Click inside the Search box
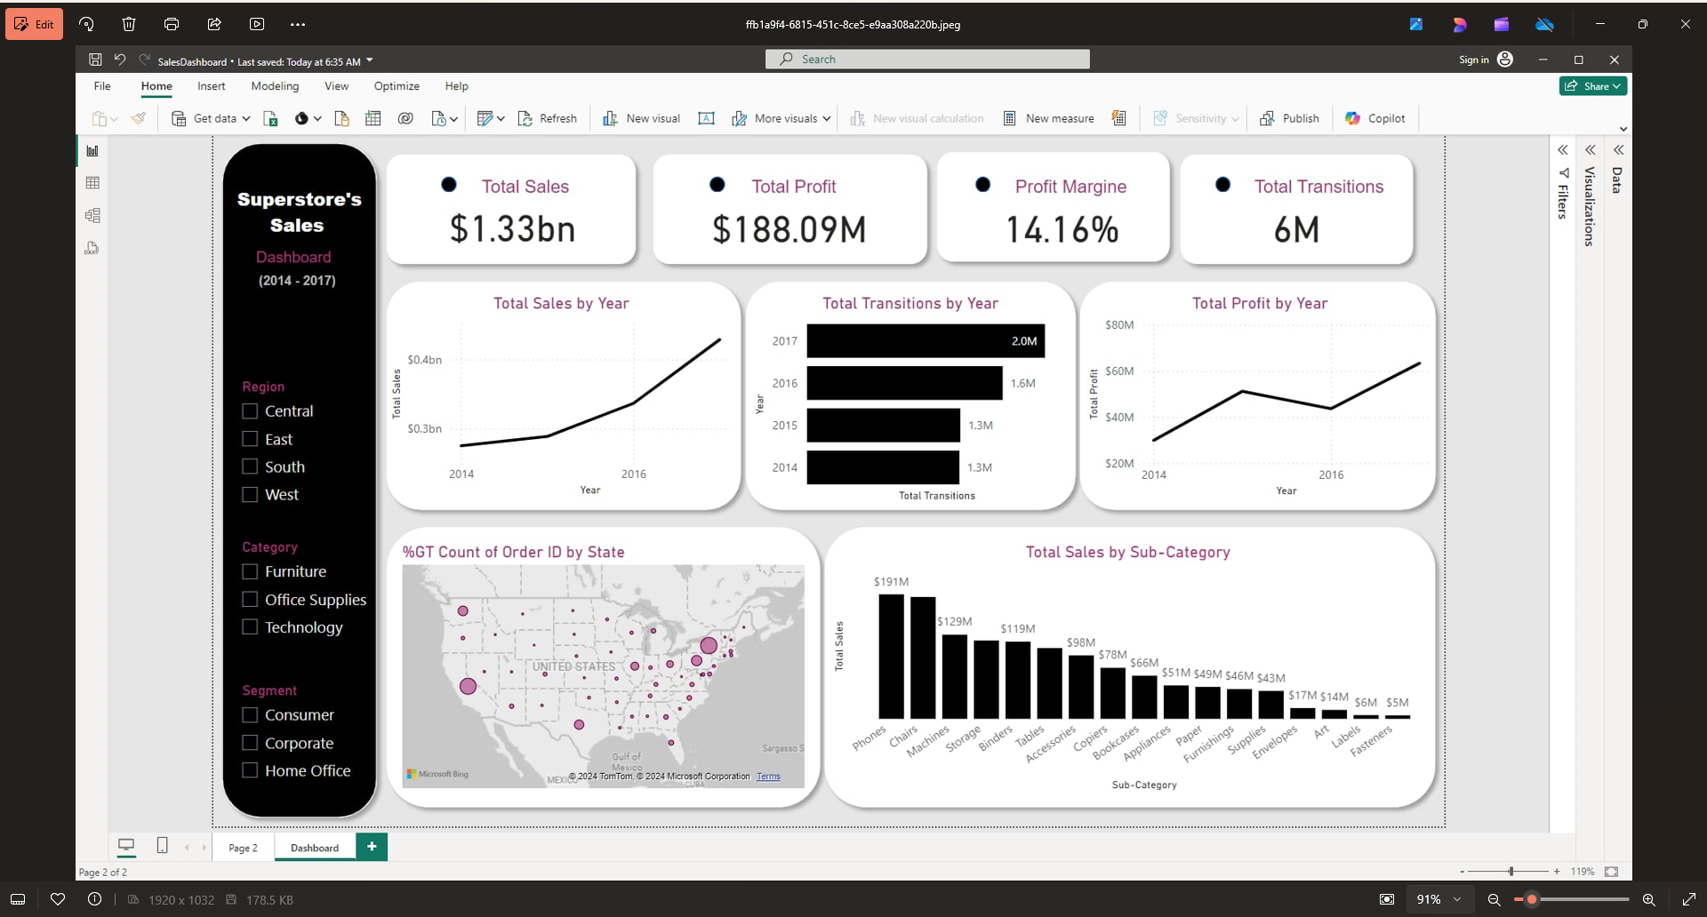This screenshot has height=917, width=1707. (926, 59)
